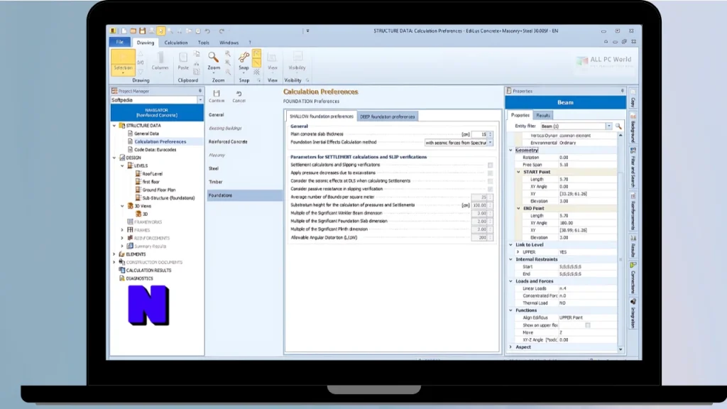Toggle the highlighted snap line icon

(x=257, y=63)
